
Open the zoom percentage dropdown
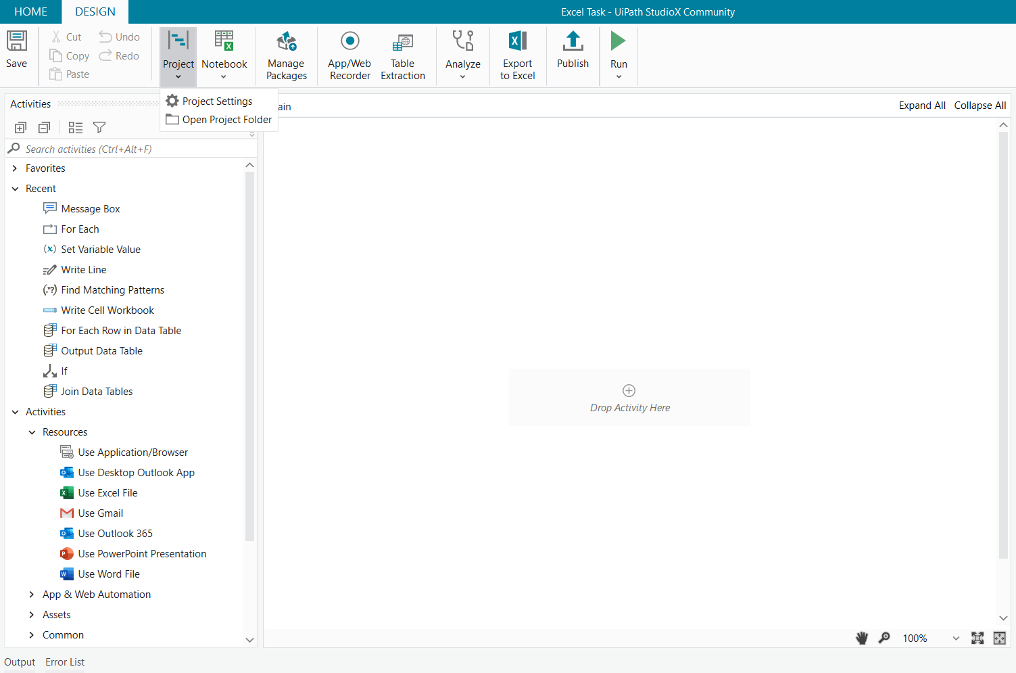[956, 639]
